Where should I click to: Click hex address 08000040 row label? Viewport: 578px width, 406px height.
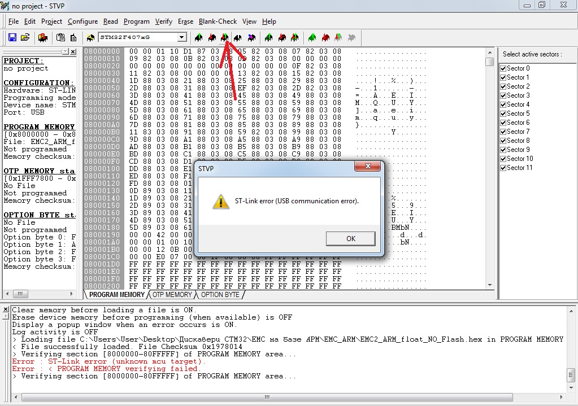pyautogui.click(x=102, y=81)
